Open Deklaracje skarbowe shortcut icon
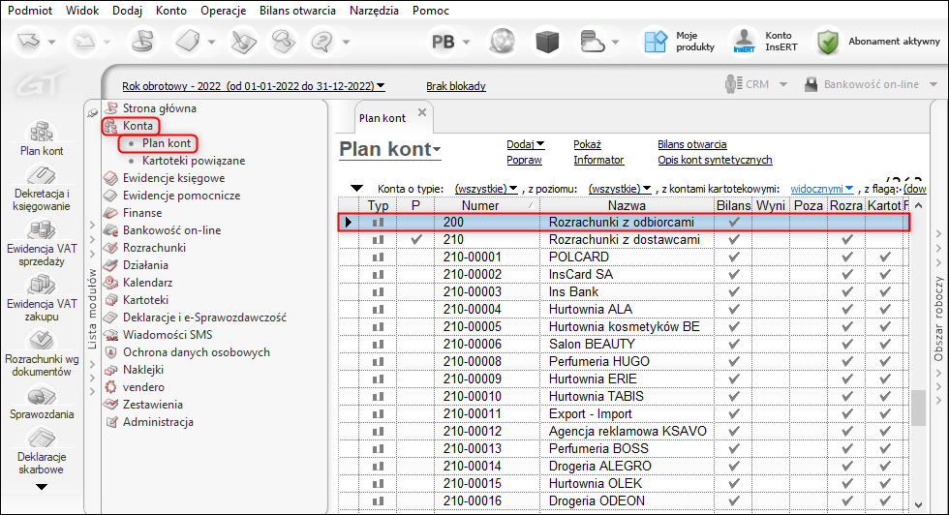Image resolution: width=949 pixels, height=515 pixels. point(41,439)
